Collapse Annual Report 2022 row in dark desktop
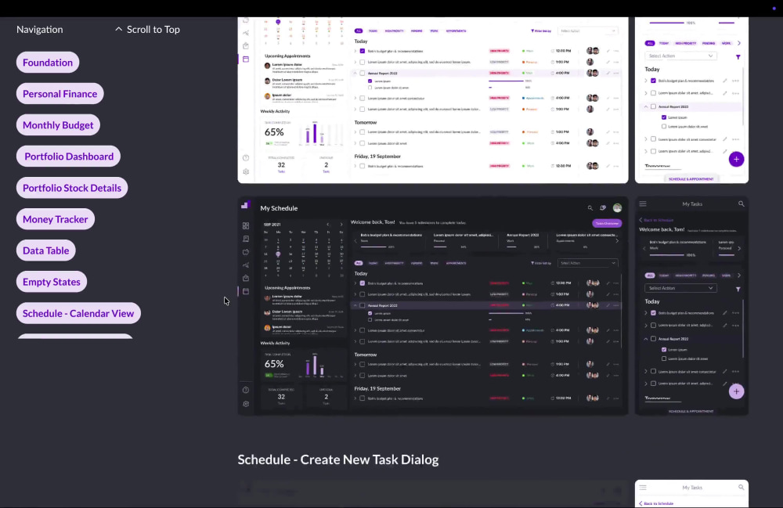This screenshot has height=508, width=783. pos(355,305)
